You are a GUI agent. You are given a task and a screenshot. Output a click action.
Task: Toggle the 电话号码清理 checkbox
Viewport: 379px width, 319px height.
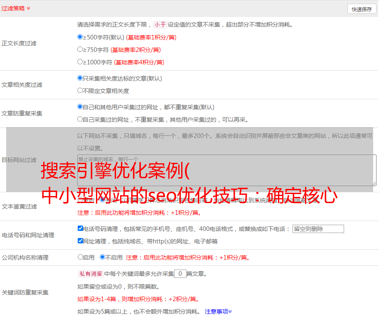(x=81, y=228)
